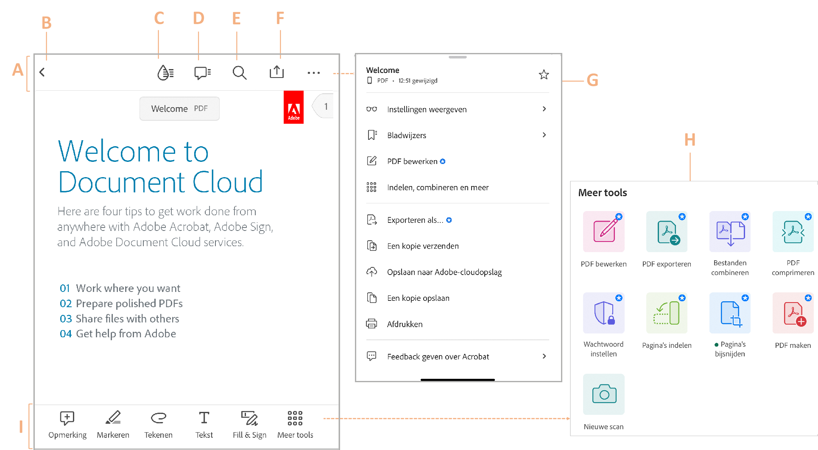Click Opslaan naar Adobe-cloudopslag
Image resolution: width=818 pixels, height=450 pixels.
tap(444, 272)
